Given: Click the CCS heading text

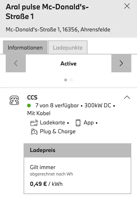Looking at the screenshot, I should point(32,97).
